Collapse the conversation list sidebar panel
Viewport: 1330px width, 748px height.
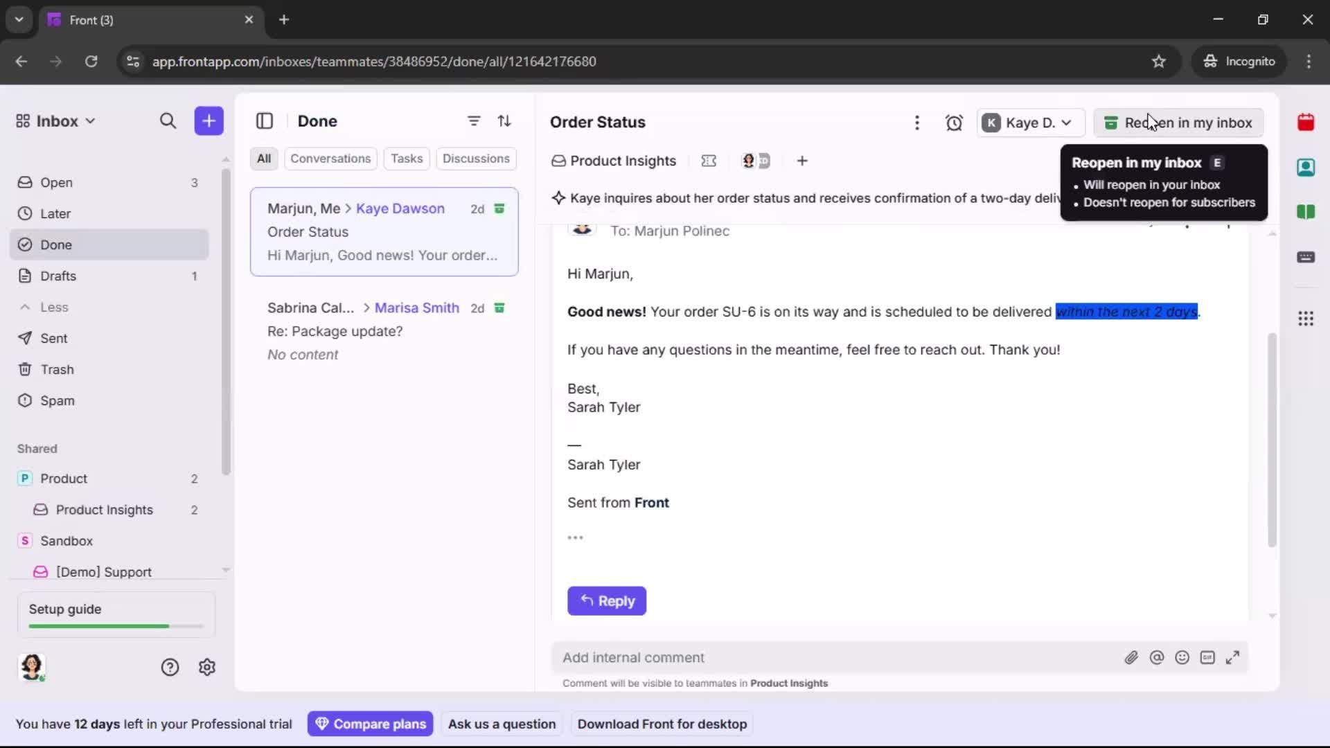coord(265,121)
